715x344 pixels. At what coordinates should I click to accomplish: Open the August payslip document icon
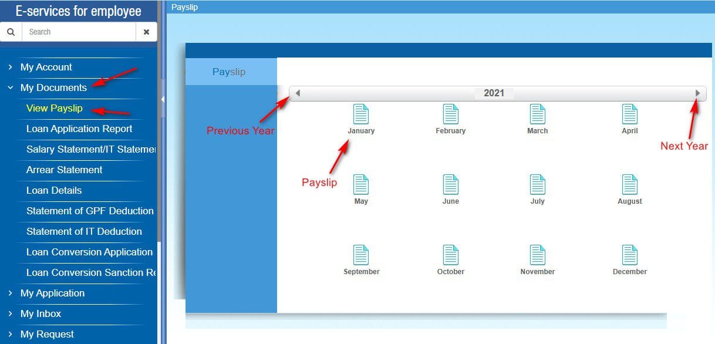630,184
